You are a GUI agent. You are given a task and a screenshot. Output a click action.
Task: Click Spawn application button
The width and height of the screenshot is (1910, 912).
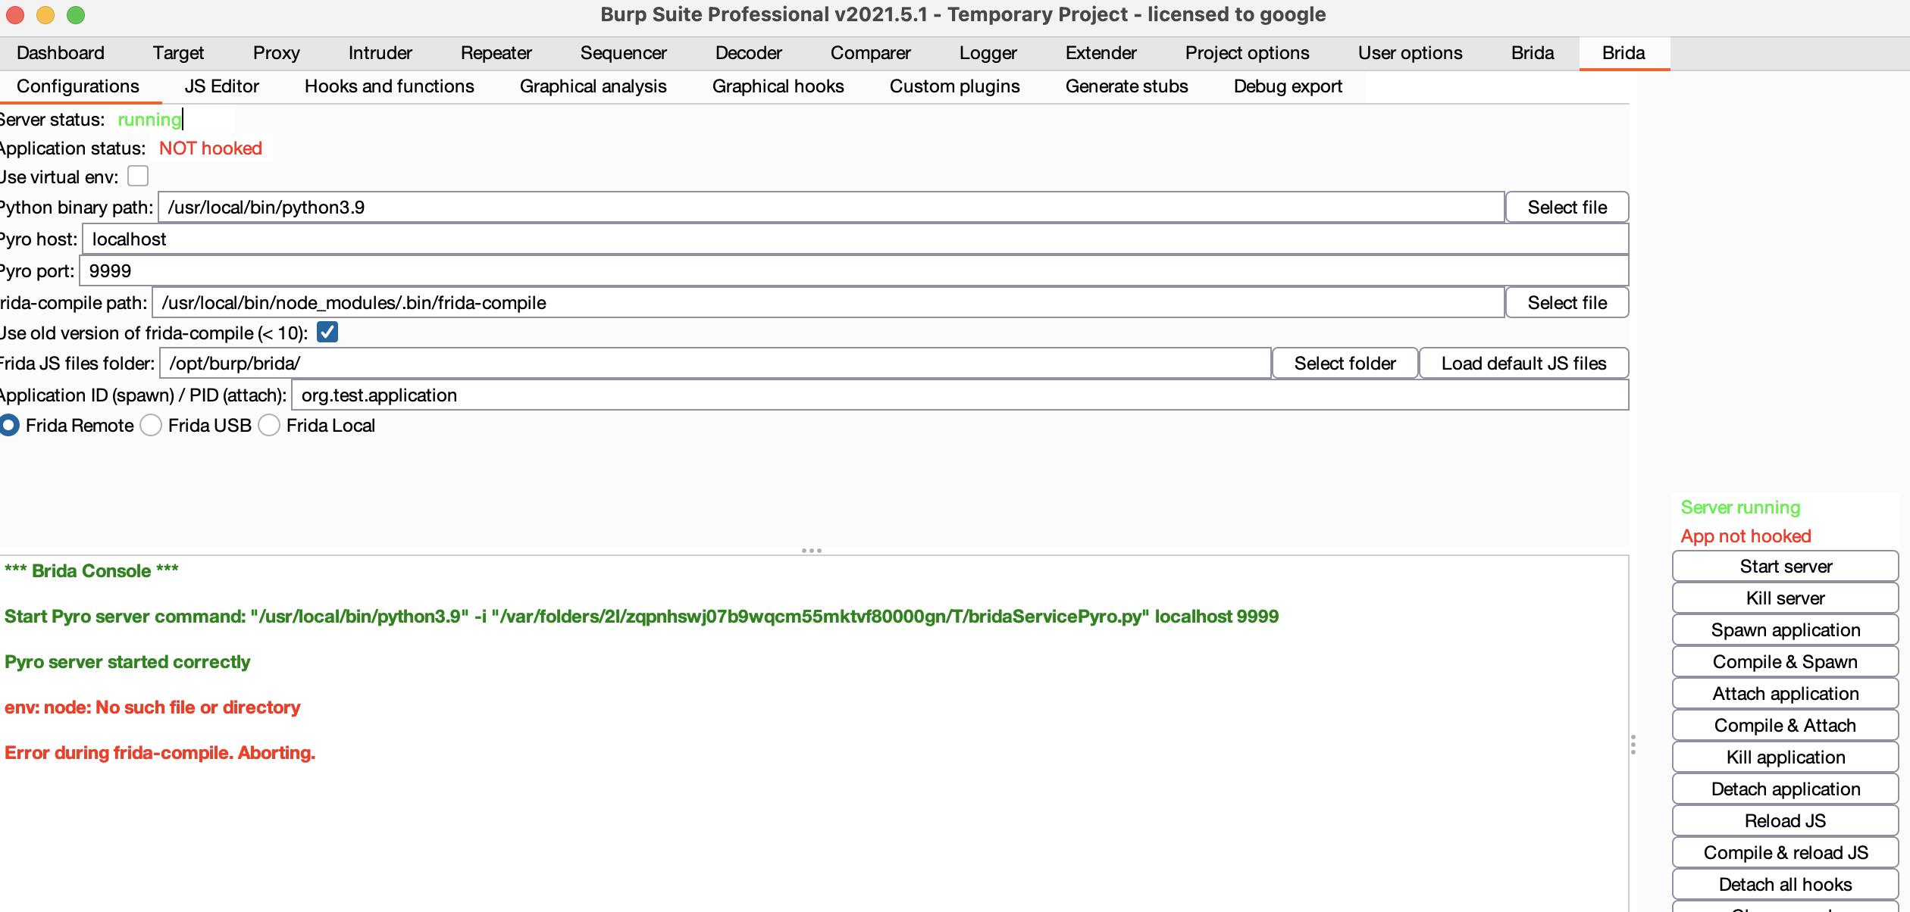pyautogui.click(x=1785, y=630)
